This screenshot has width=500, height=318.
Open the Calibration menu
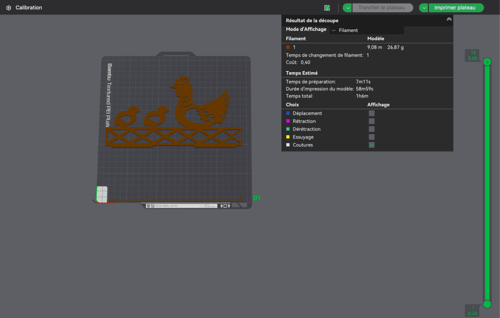[29, 8]
